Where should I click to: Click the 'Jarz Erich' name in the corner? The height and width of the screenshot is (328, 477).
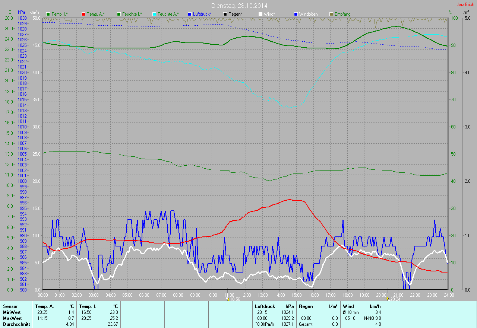point(465,4)
